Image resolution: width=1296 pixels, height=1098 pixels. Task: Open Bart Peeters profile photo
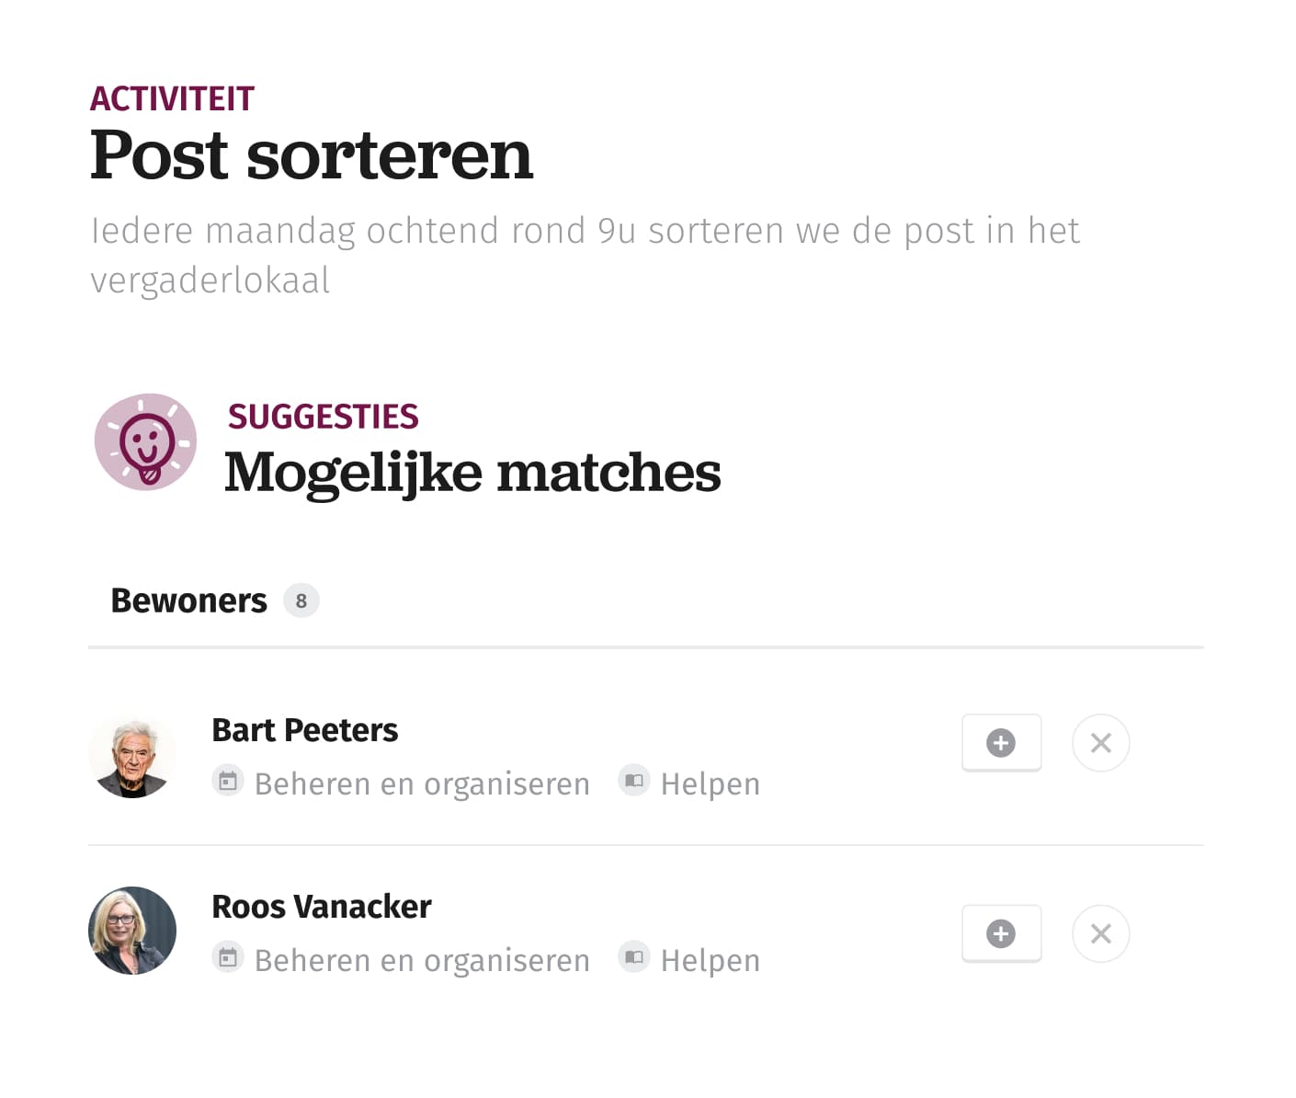point(132,754)
